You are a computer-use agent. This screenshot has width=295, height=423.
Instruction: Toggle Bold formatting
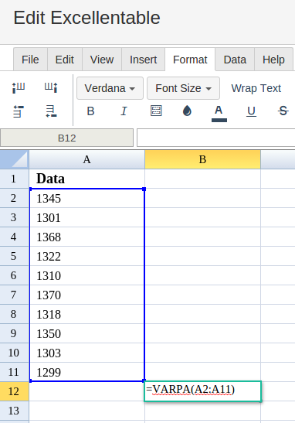click(90, 111)
